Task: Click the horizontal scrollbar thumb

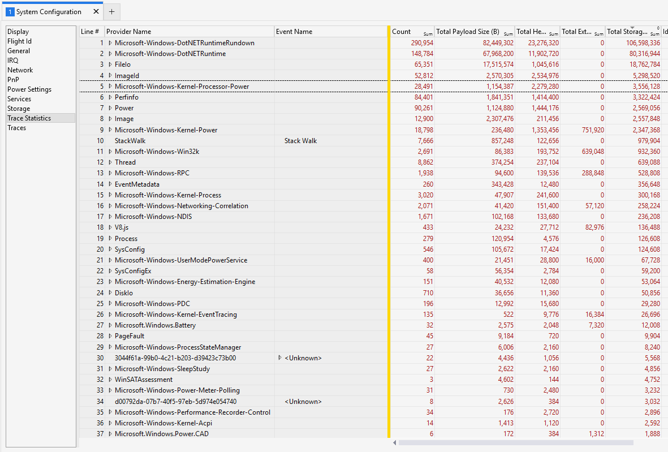Action: coord(515,442)
